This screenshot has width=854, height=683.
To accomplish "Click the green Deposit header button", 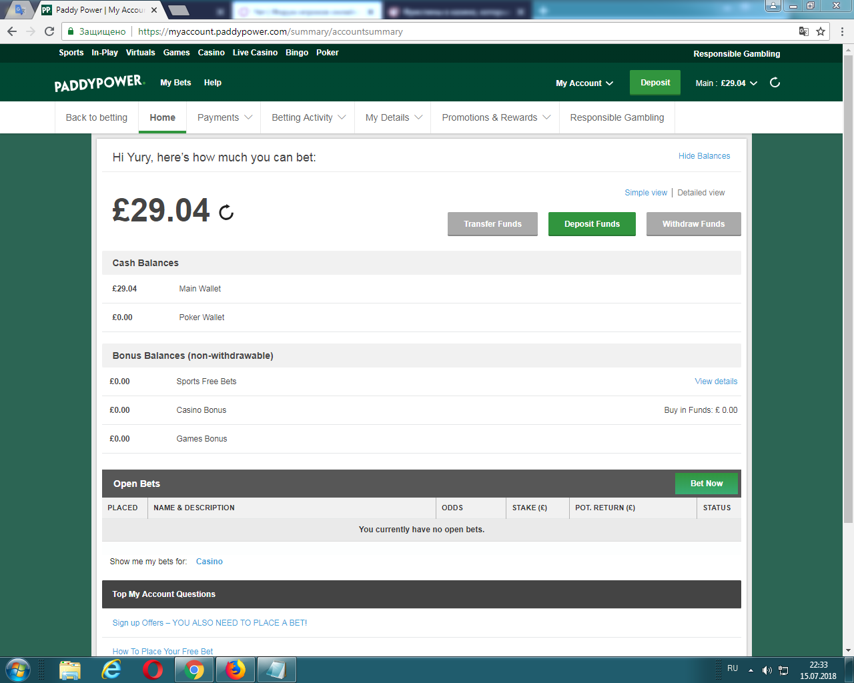I will point(655,83).
